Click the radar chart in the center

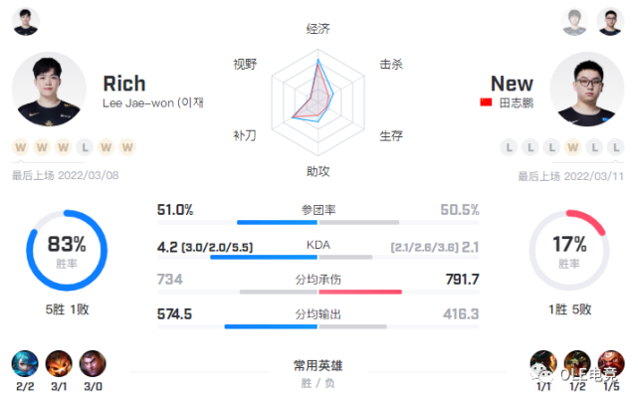(319, 101)
